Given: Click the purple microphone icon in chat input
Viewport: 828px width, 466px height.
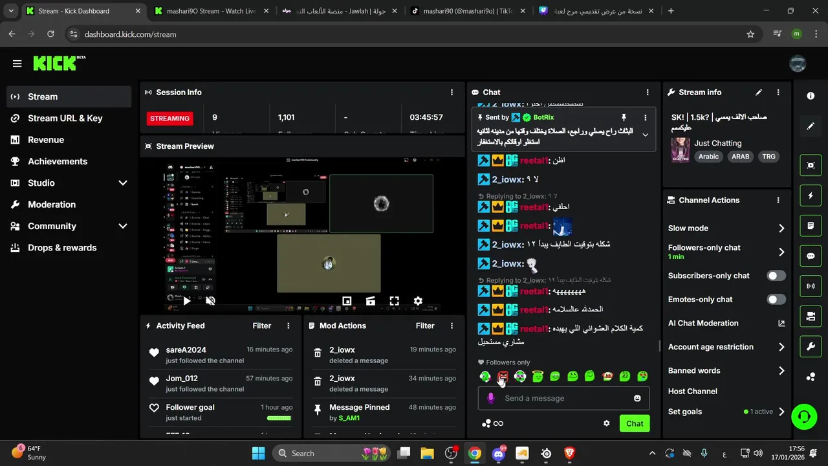Looking at the screenshot, I should [491, 398].
